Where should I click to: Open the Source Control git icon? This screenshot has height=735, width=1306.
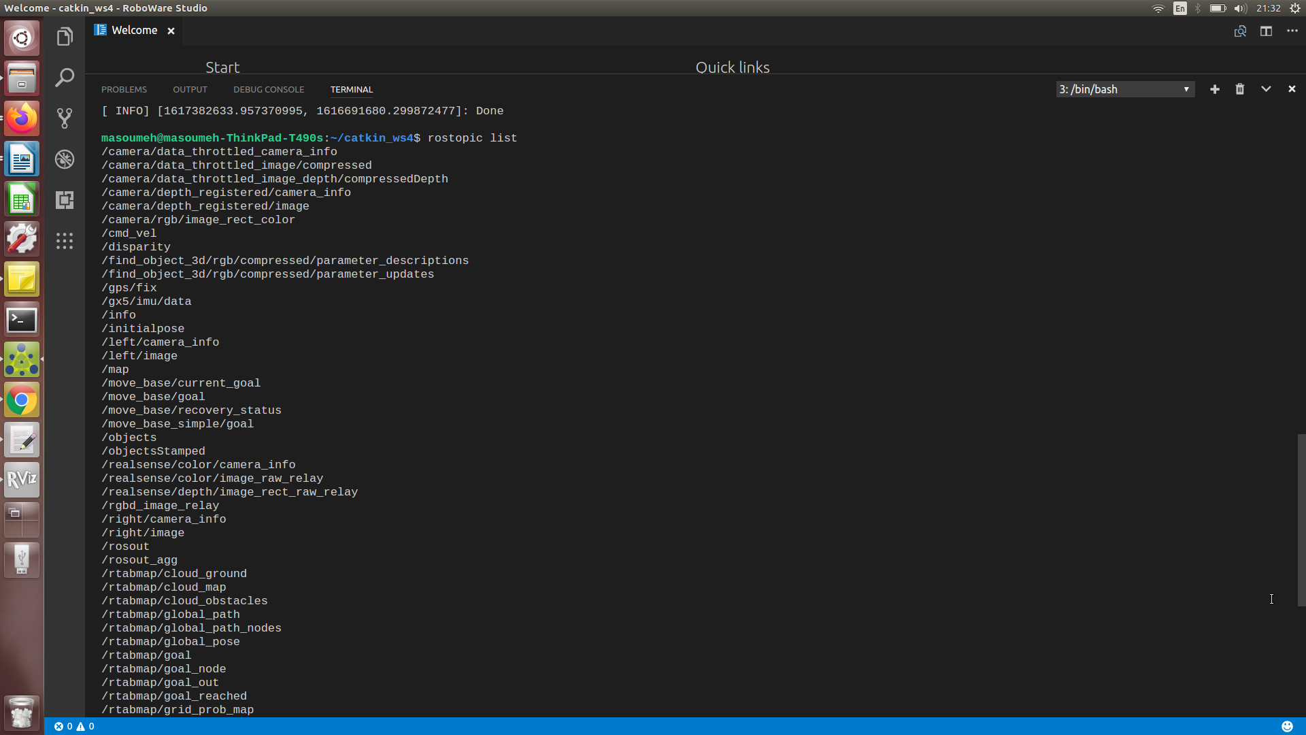tap(65, 118)
